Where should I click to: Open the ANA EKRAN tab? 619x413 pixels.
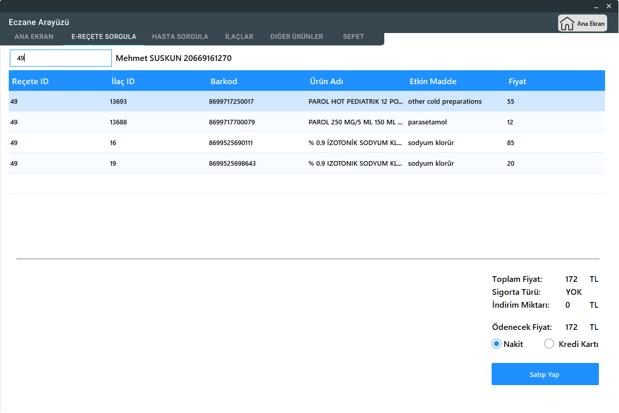click(34, 37)
